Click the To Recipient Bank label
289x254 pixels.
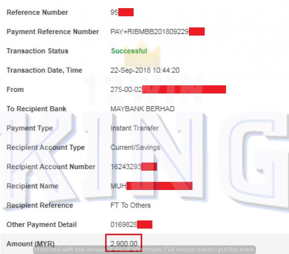(37, 109)
